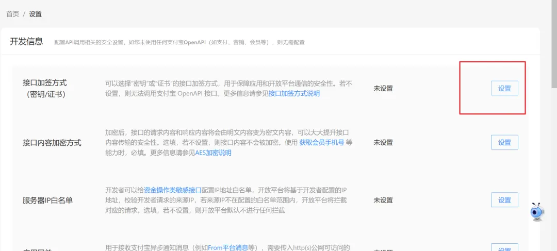
Task: Open 设置 for 接口内容加密方式
Action: tap(504, 142)
